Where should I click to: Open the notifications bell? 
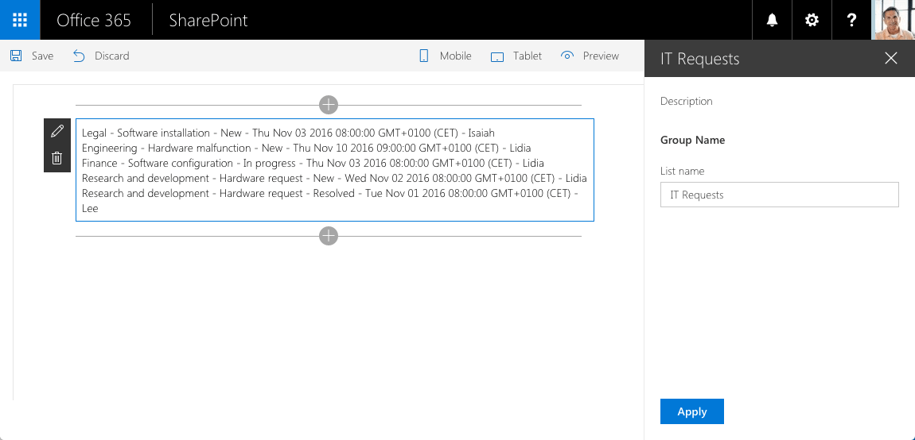tap(772, 20)
